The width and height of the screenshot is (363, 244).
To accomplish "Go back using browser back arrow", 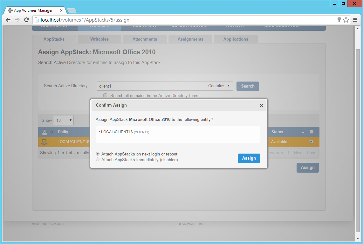I will [x=8, y=20].
